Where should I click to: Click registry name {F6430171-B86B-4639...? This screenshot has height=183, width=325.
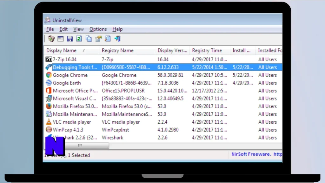click(x=126, y=83)
